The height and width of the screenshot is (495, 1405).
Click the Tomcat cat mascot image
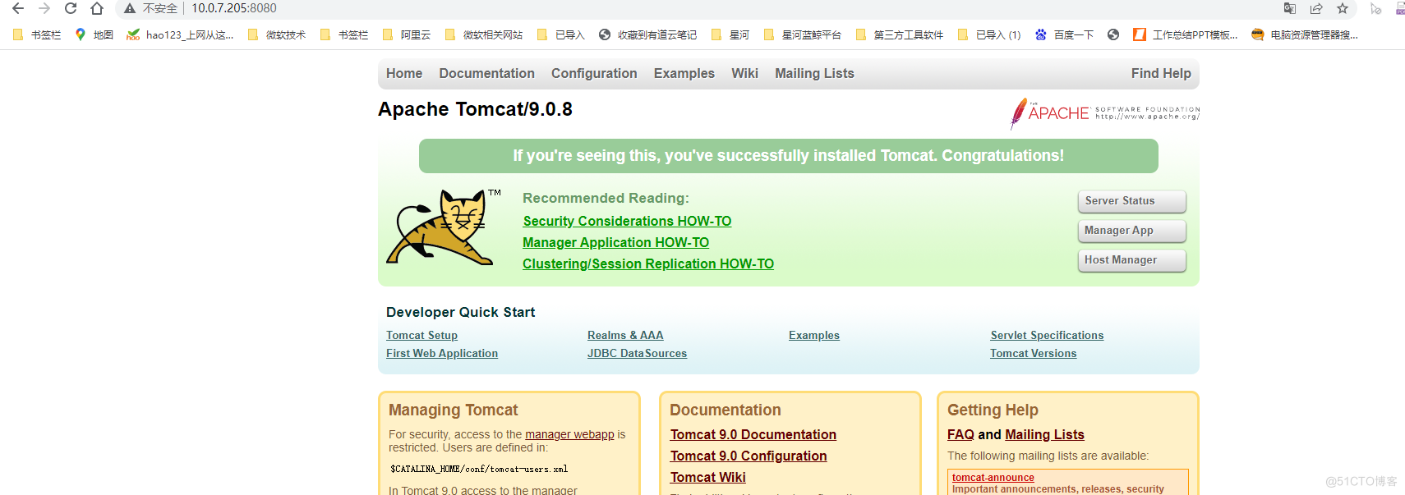point(444,227)
